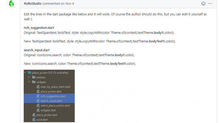Click the select_place_action.dart file icon
Viewport: 220px width, 123px height.
[38, 105]
